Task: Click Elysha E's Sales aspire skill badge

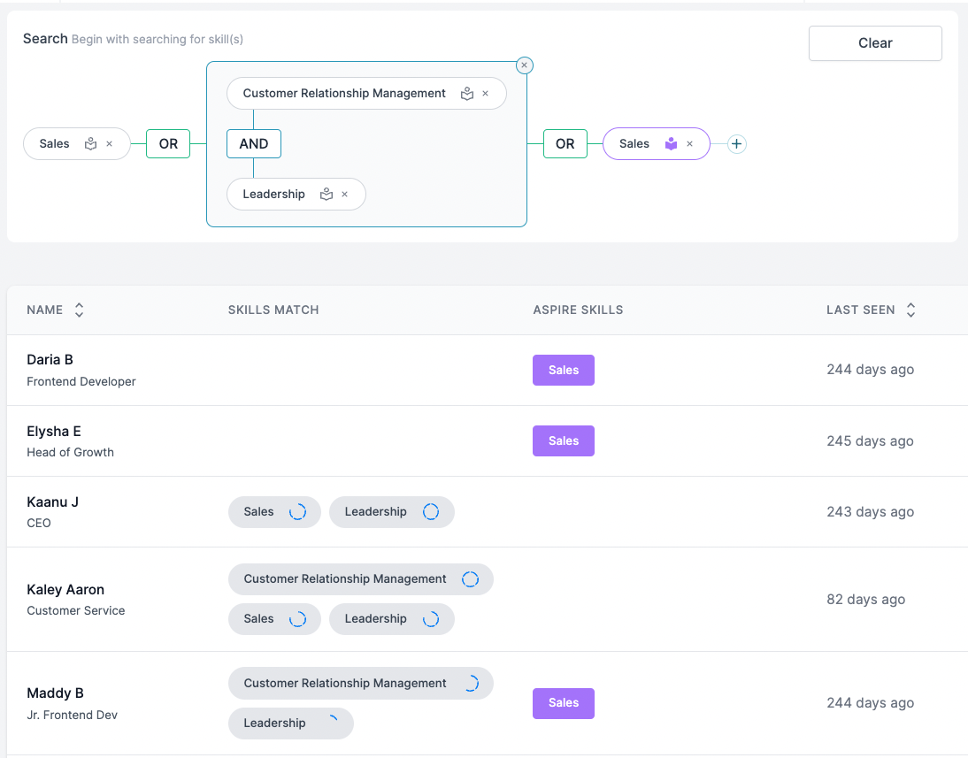Action: (x=564, y=440)
